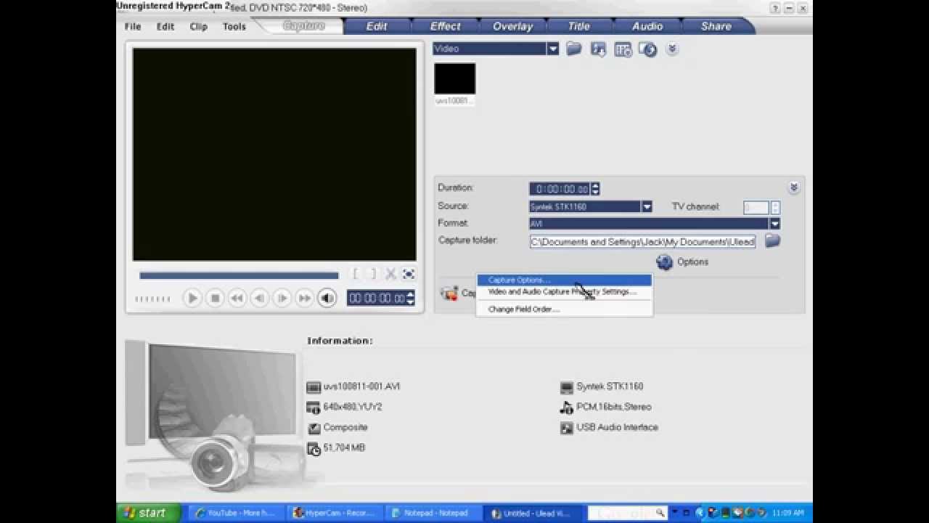Viewport: 929px width, 523px height.
Task: Switch to the Audio step tab
Action: click(x=647, y=26)
